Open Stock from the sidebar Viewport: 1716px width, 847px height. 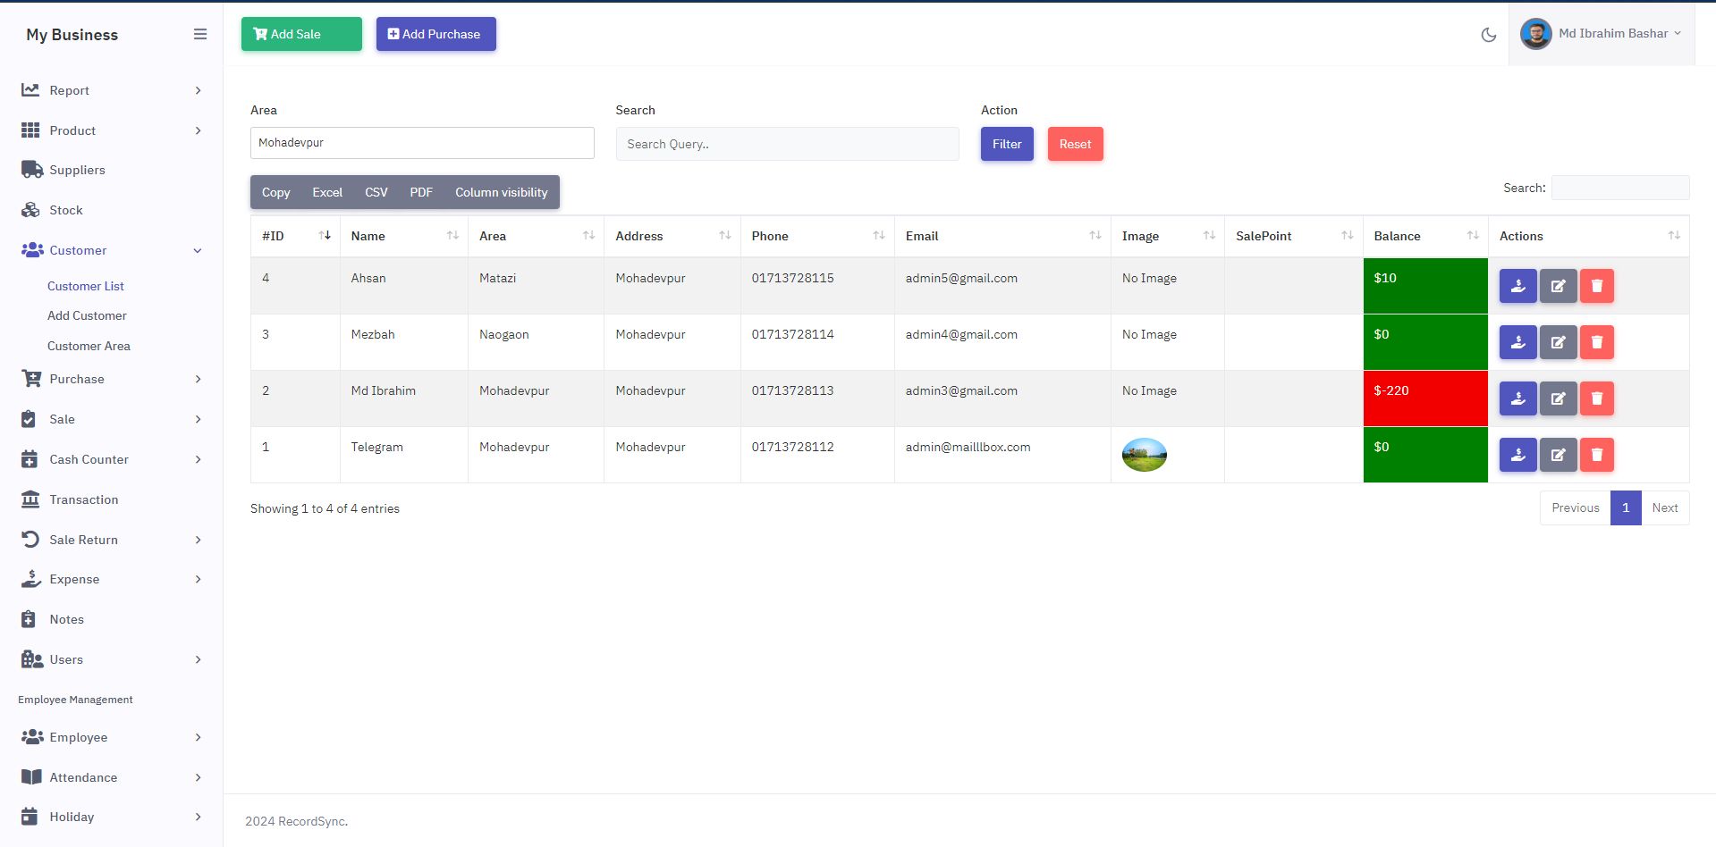66,210
